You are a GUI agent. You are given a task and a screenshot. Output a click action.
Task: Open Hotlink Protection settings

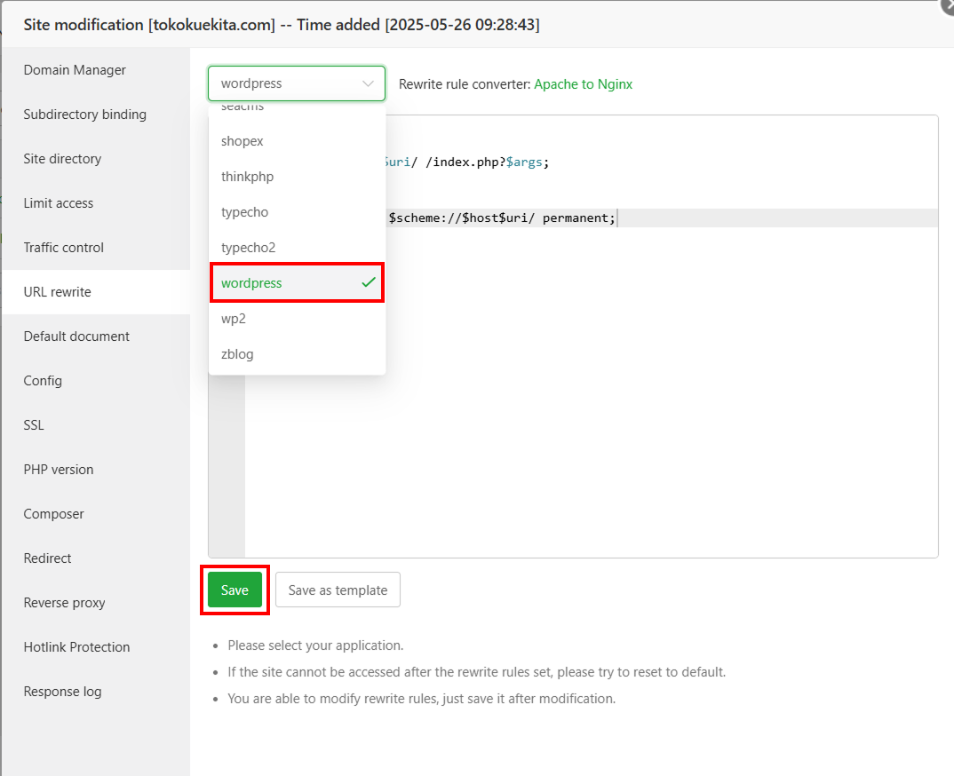pyautogui.click(x=76, y=646)
